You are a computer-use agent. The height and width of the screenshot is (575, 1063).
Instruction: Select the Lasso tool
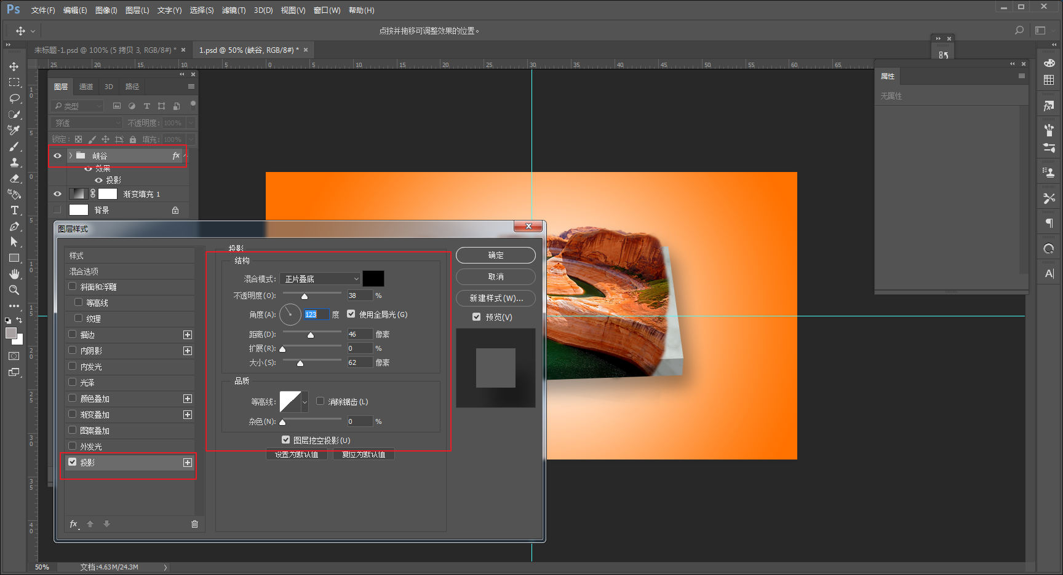click(14, 98)
